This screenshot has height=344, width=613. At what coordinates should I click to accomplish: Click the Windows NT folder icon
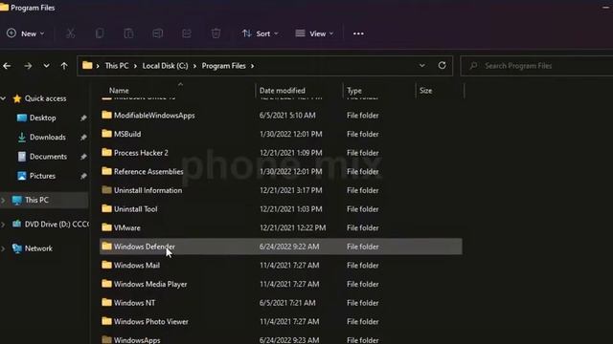point(106,302)
